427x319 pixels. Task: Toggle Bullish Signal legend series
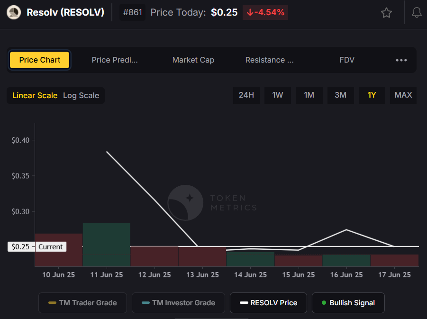pyautogui.click(x=348, y=303)
